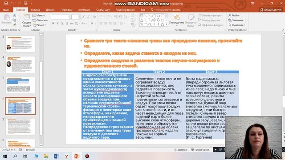Switch to the Рецензирование tab
Screen dimensions: 285x160
125,10
